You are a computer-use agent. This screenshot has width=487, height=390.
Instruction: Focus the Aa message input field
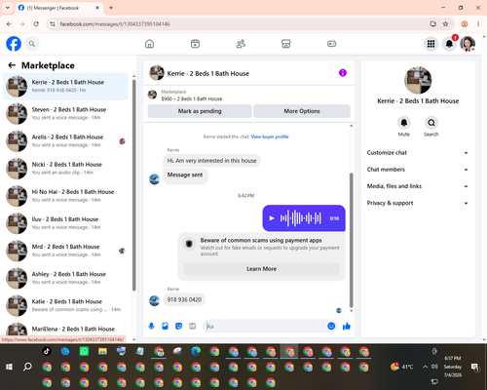[265, 326]
